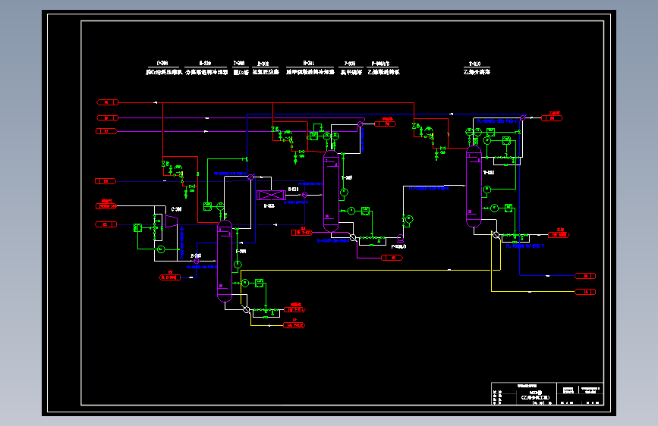Select the flag on the upper purple line

tap(108, 117)
